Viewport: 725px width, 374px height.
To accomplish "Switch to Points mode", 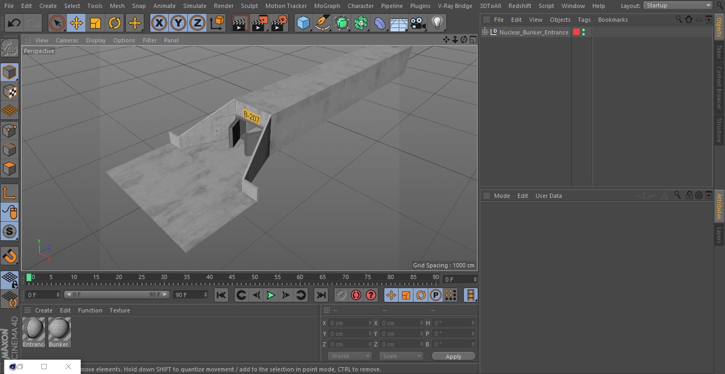I will (x=10, y=130).
